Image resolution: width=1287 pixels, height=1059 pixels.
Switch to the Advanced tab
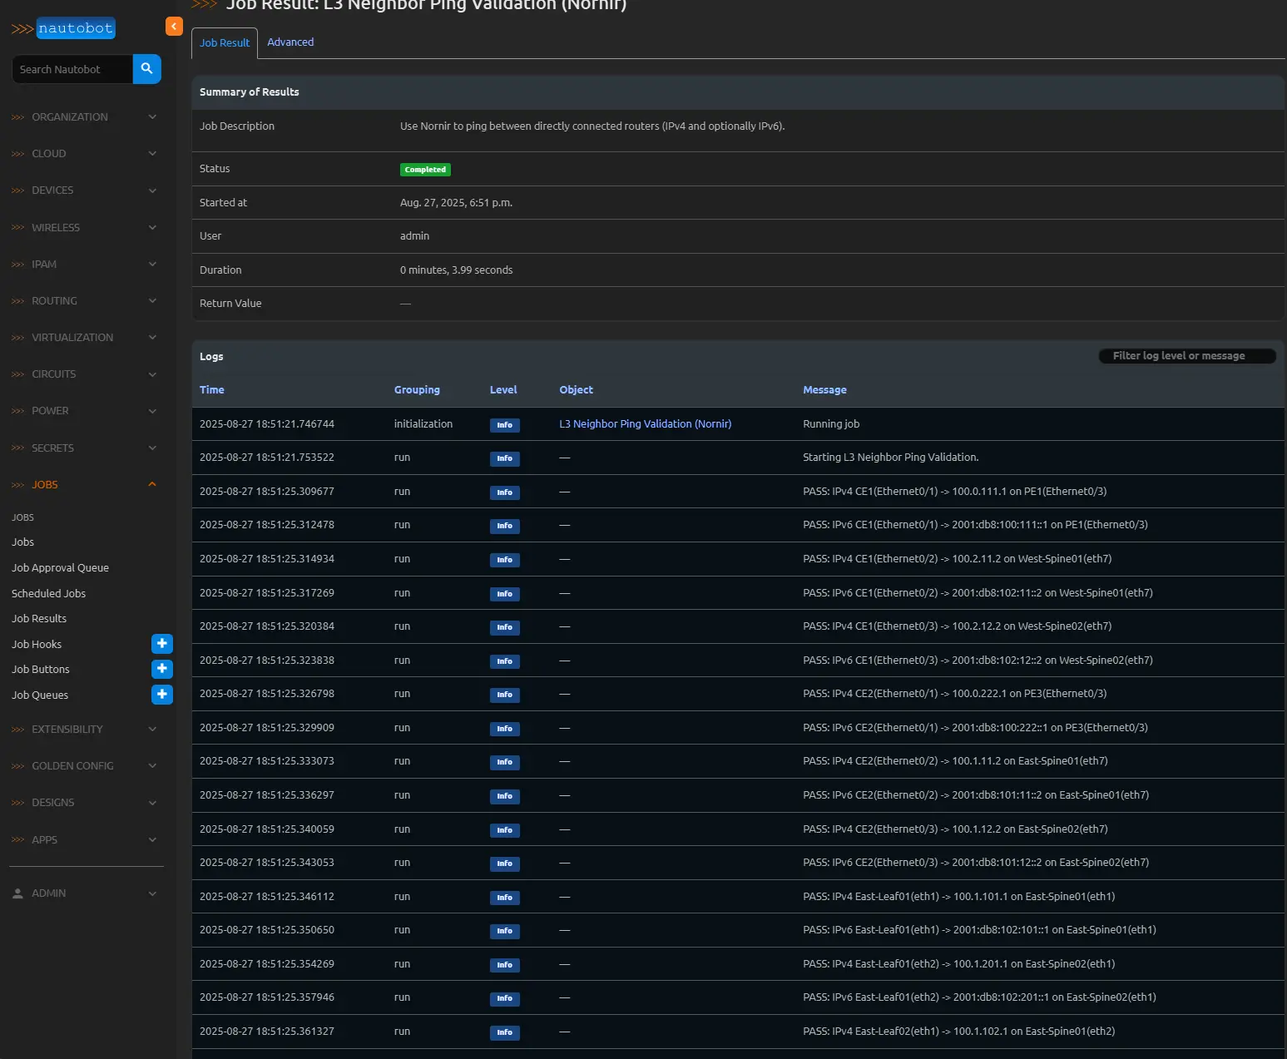click(290, 42)
